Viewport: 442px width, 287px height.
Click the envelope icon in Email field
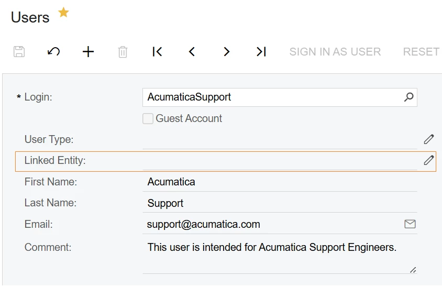coord(410,224)
